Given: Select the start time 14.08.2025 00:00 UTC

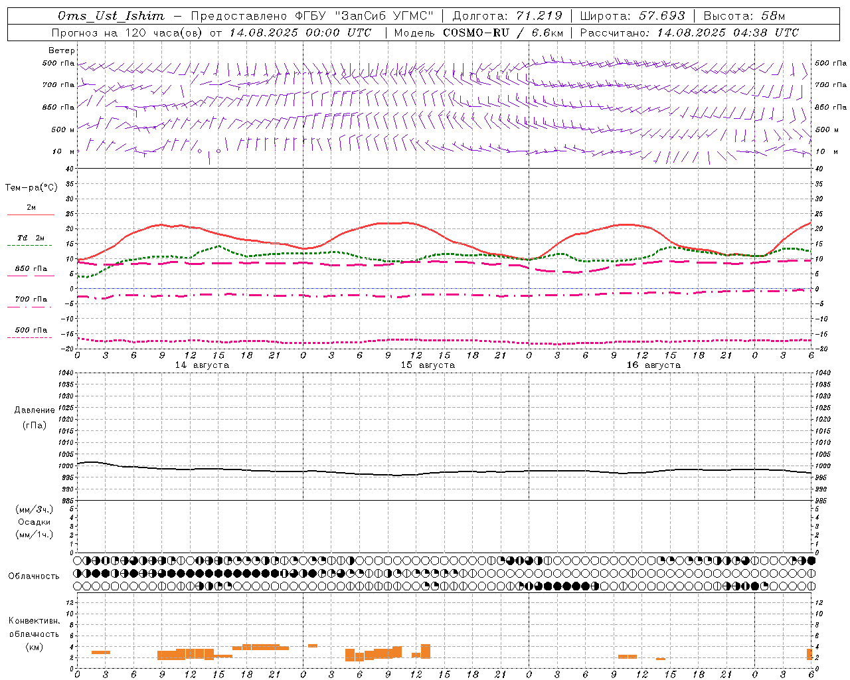Looking at the screenshot, I should point(301,33).
